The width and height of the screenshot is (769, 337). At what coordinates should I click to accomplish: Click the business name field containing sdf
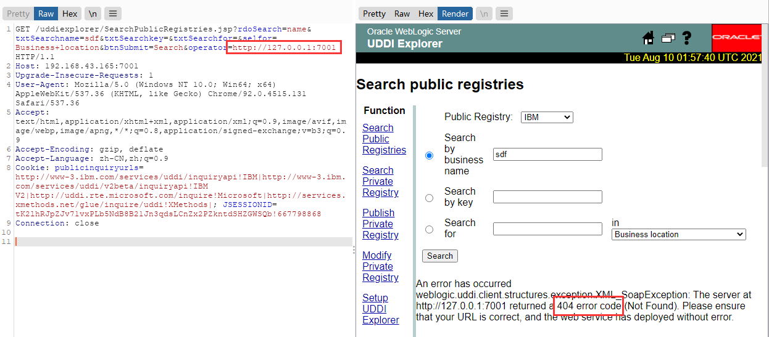(x=547, y=155)
